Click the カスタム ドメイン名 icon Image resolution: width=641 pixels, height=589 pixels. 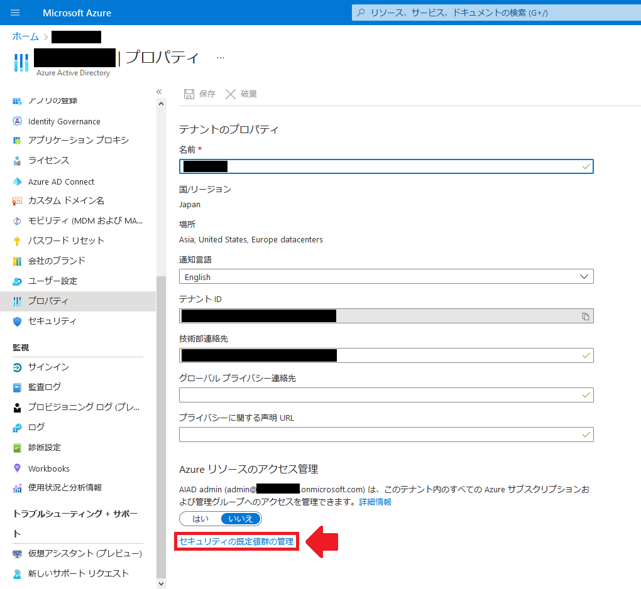click(x=17, y=201)
